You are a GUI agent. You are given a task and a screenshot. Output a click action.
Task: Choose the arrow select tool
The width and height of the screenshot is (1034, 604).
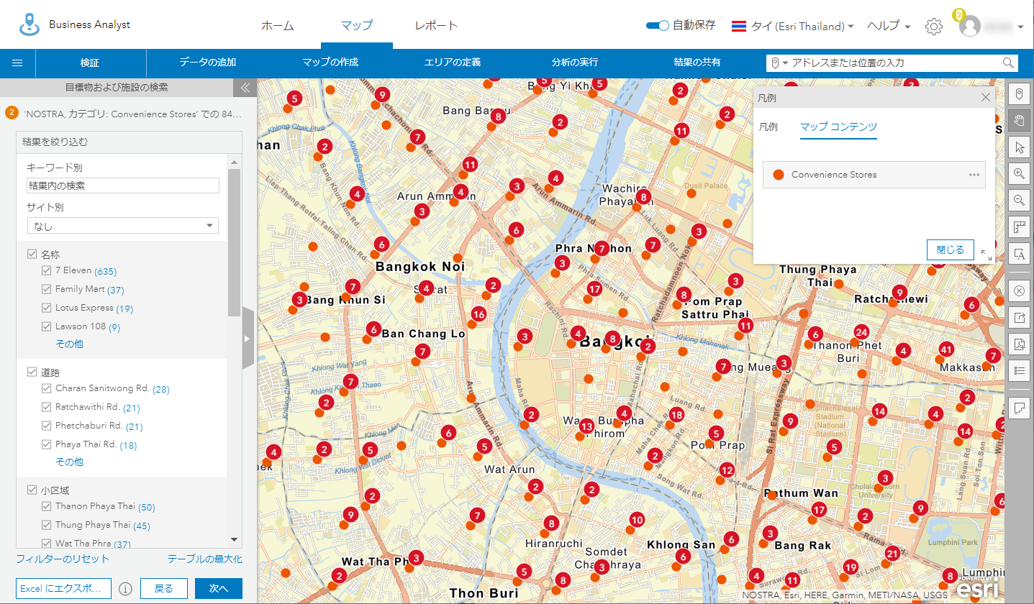(x=1019, y=147)
